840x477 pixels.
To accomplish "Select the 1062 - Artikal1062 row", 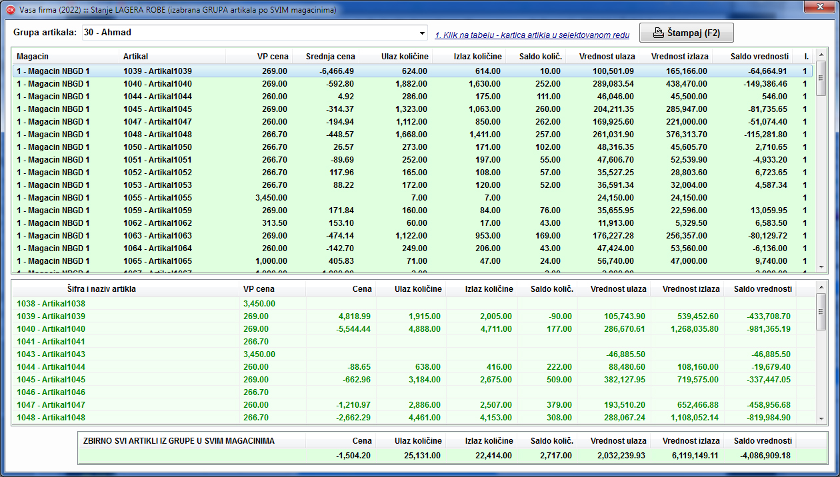I will (414, 223).
